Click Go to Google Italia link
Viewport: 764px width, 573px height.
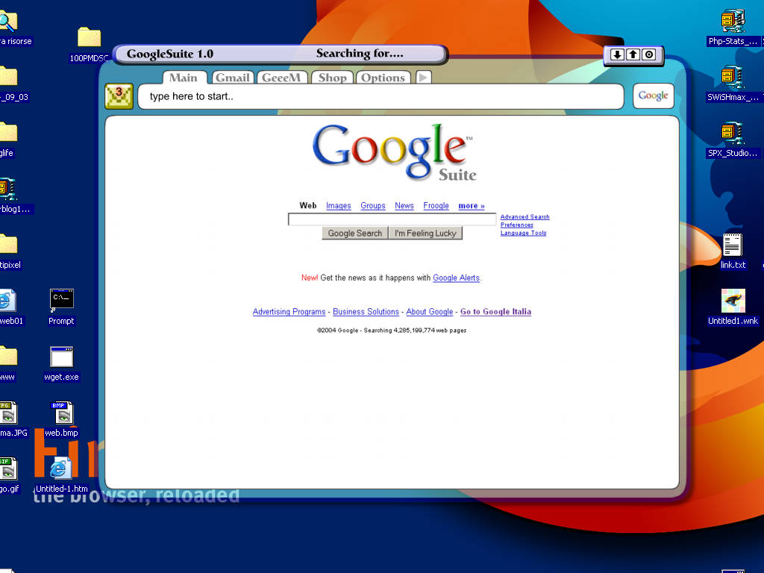[x=495, y=312]
